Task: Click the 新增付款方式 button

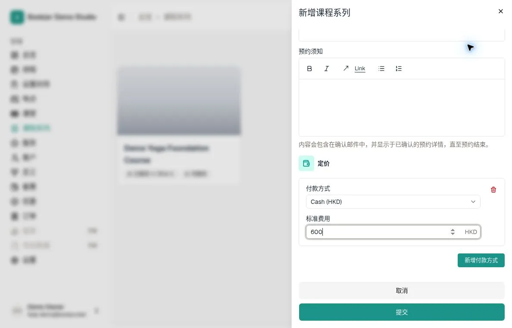Action: (x=481, y=260)
